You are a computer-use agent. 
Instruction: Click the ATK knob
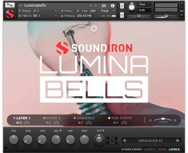[28, 139]
